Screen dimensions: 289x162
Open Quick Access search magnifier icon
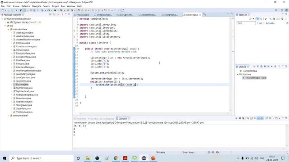click(x=276, y=10)
